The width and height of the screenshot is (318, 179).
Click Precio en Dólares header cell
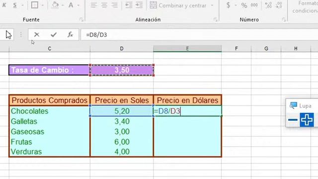tap(187, 100)
